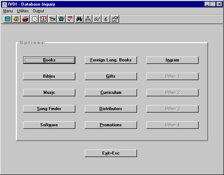Open the Ingram database
The height and width of the screenshot is (175, 224).
[173, 60]
